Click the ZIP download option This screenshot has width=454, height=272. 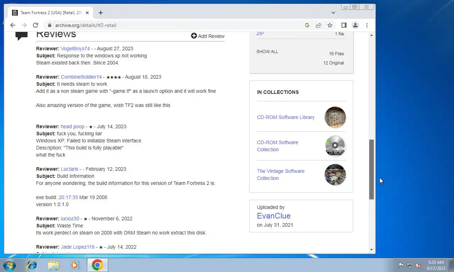tap(260, 34)
